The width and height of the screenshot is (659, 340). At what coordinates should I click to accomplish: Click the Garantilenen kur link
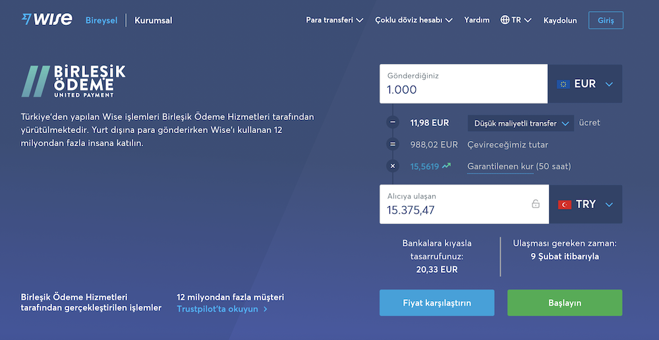point(500,167)
